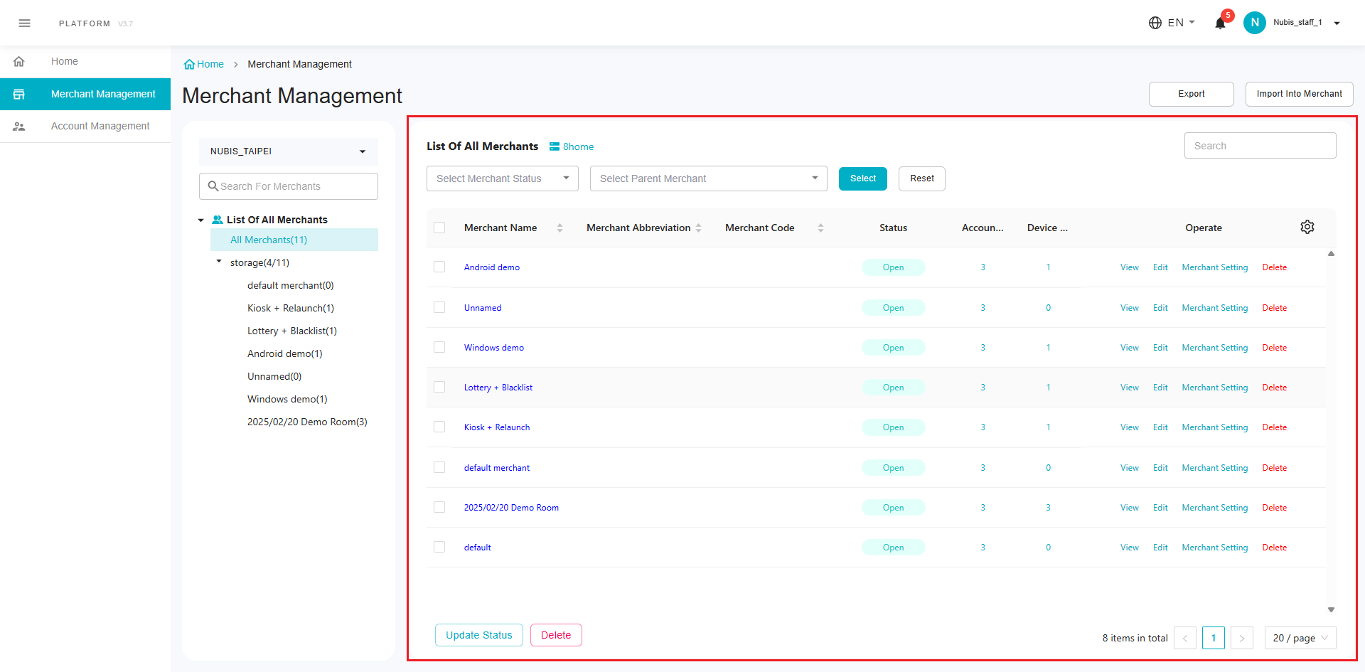Toggle the hamburger menu icon

tap(24, 23)
